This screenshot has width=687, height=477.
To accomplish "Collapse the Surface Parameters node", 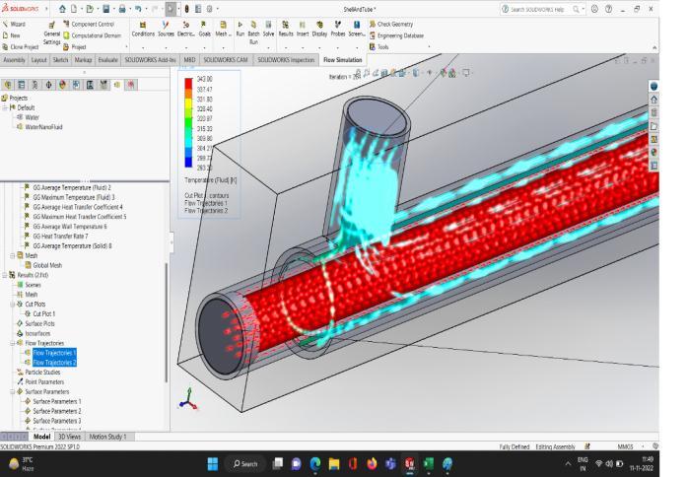I will 13,391.
